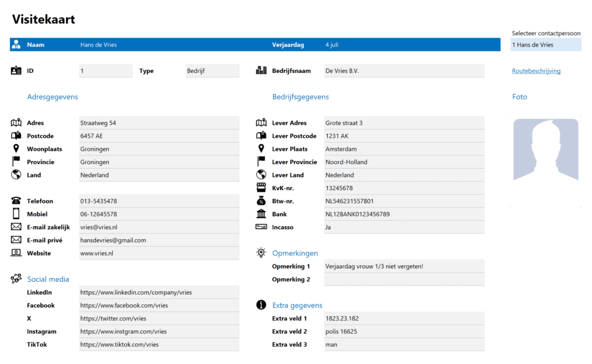Click the telephone icon next to Telefoon
The width and height of the screenshot is (592, 364).
pos(15,200)
